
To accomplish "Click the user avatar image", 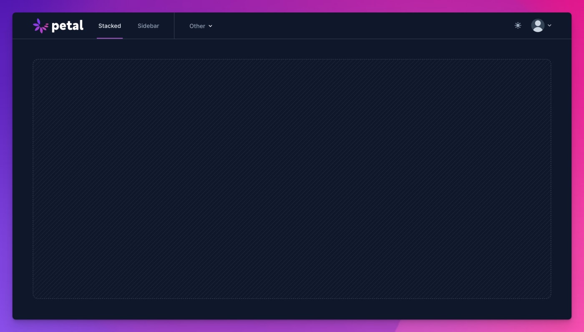I will [538, 25].
